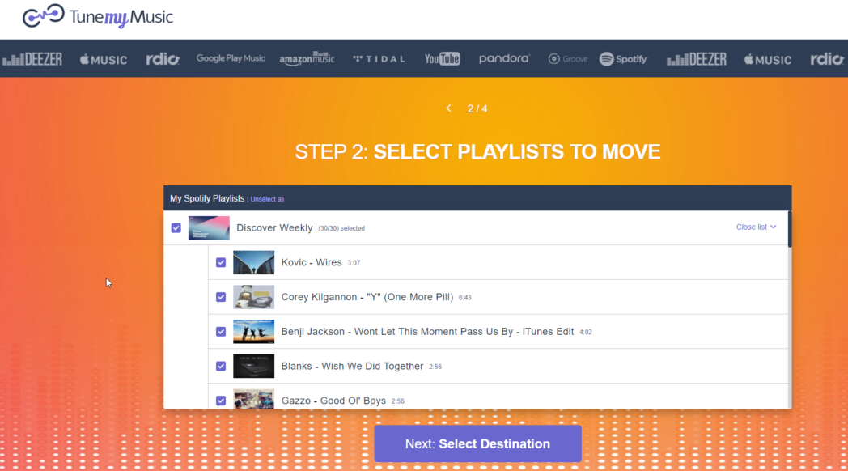
Task: Click the first Apple Music logo in banner
Action: [x=104, y=59]
